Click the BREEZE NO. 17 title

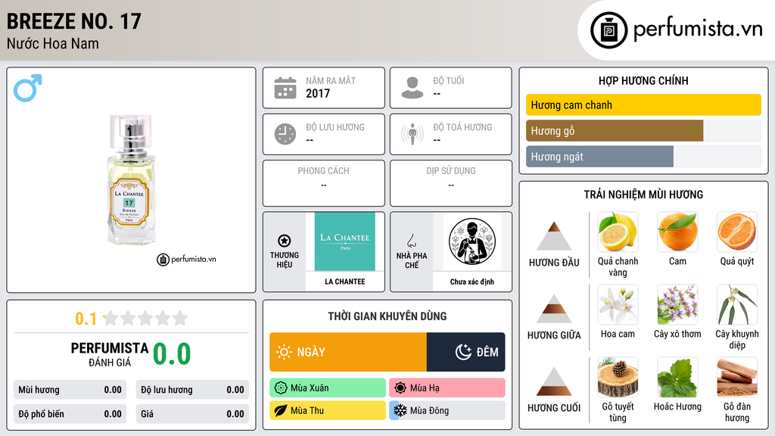click(x=73, y=22)
